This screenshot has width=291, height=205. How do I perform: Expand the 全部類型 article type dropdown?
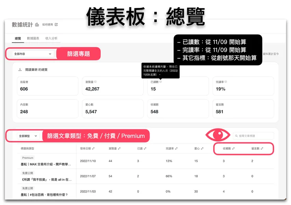pos(28,136)
